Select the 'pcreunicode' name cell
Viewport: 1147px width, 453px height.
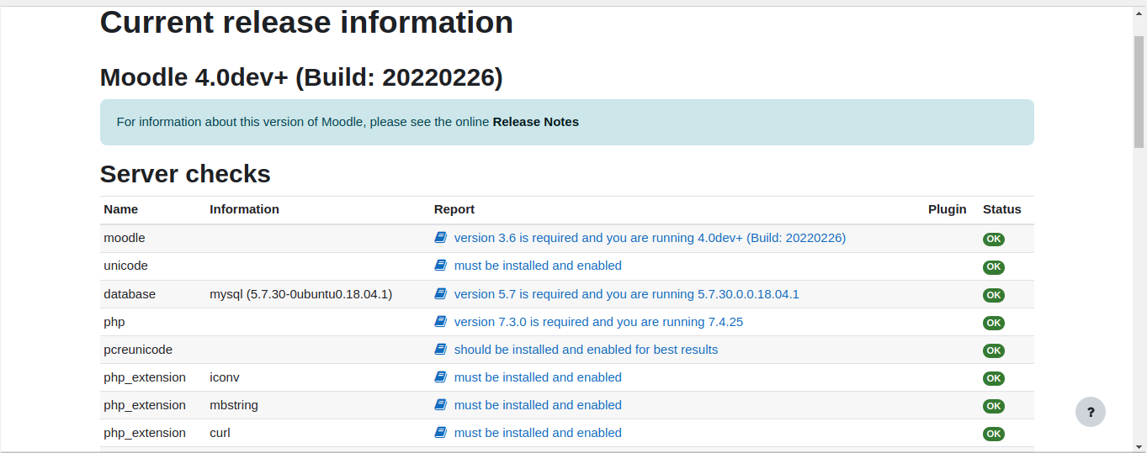(x=138, y=350)
